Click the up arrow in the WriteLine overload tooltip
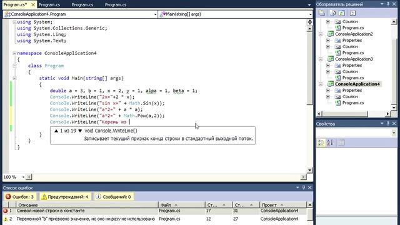 pyautogui.click(x=56, y=131)
